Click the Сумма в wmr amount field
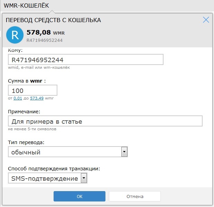The image size is (214, 207). tap(32, 90)
